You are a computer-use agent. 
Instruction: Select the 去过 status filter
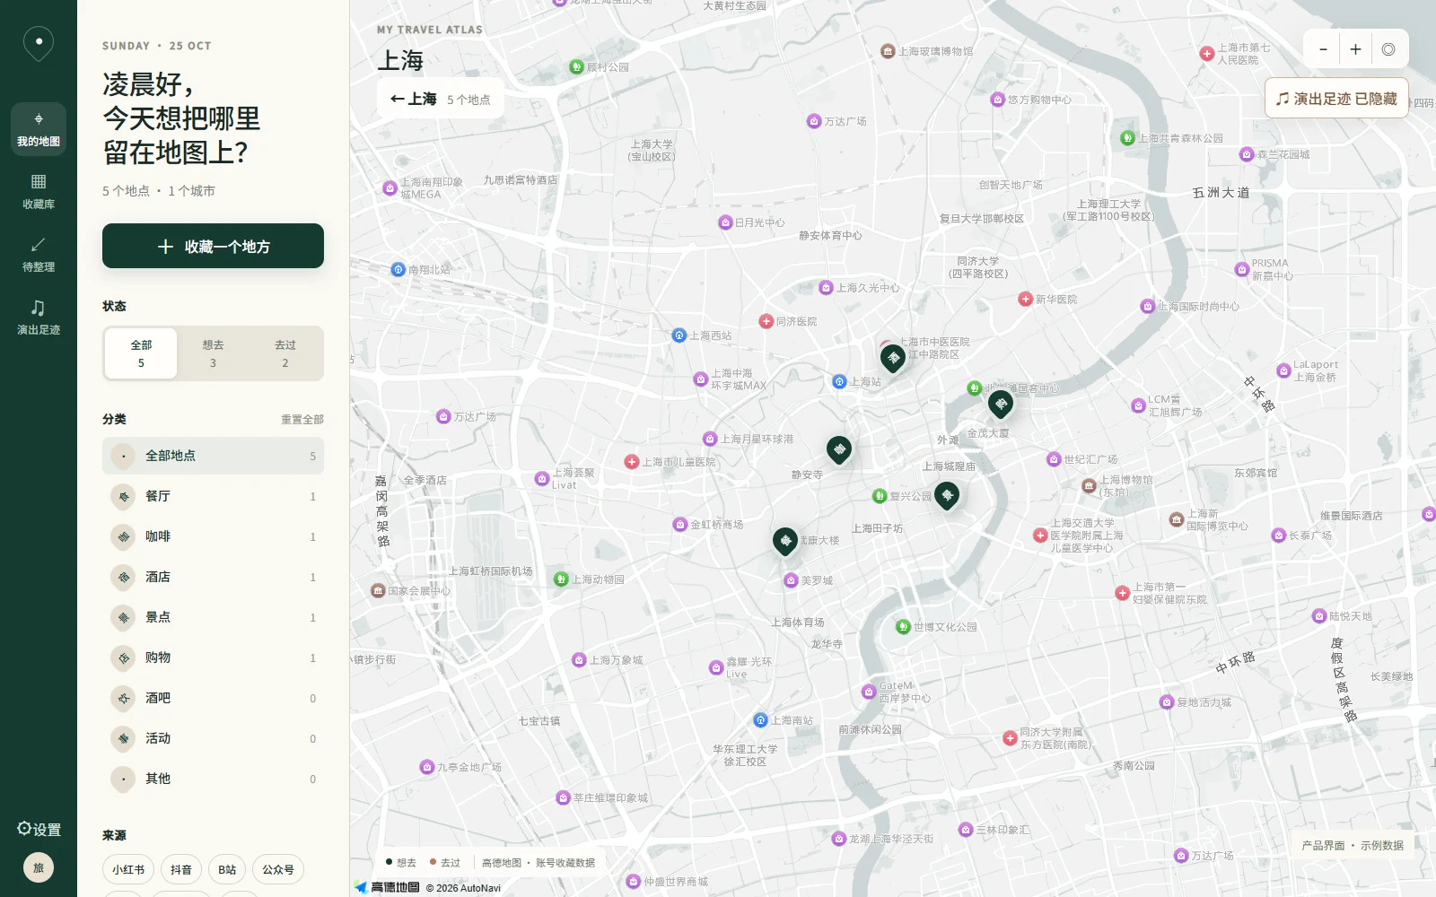click(x=285, y=353)
